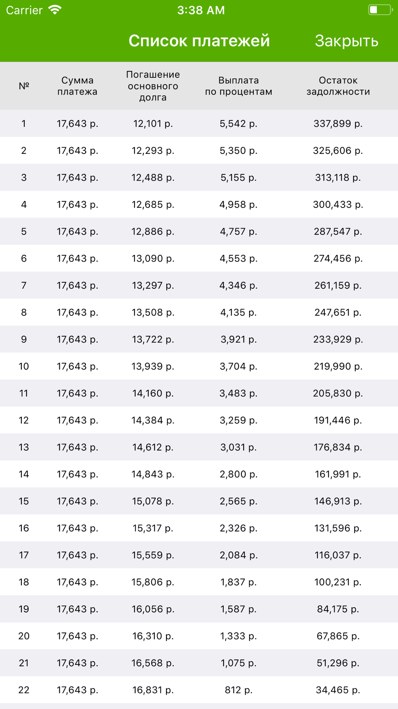Screen dimensions: 398x709
Task: Tap payment row number 1
Action: [199, 124]
